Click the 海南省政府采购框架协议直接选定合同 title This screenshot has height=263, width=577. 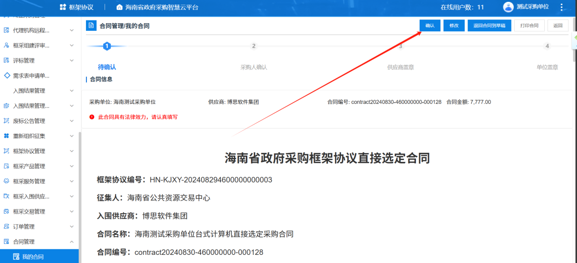[x=327, y=158]
